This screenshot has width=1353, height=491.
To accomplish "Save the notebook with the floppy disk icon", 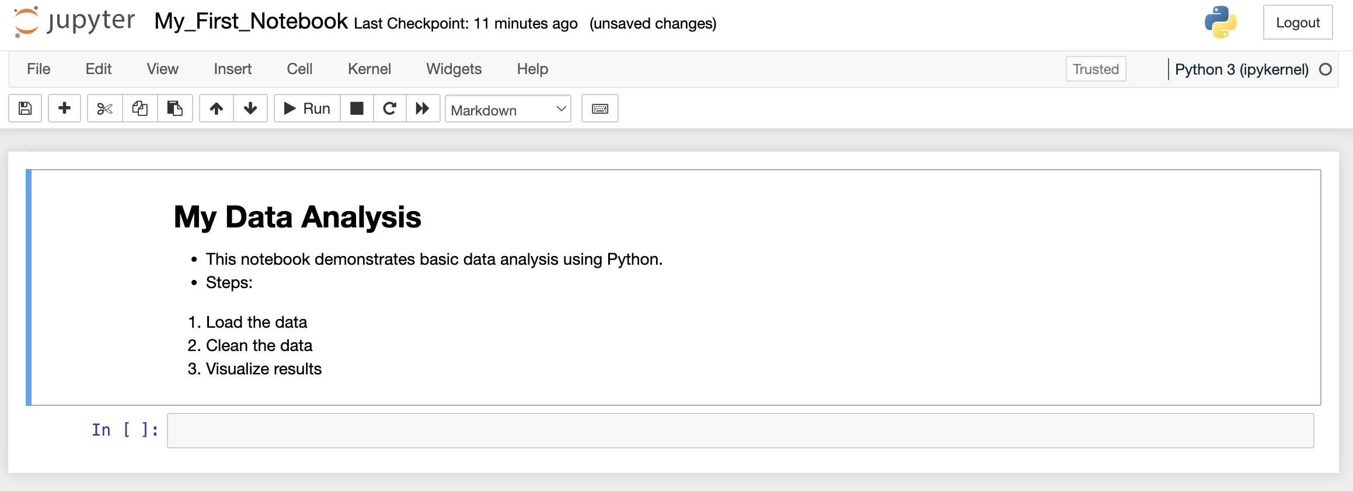I will (25, 108).
